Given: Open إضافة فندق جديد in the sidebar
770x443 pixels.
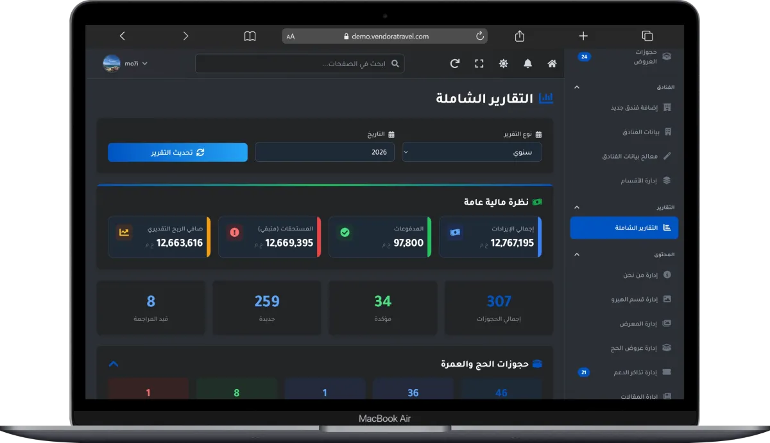Looking at the screenshot, I should click(624, 107).
